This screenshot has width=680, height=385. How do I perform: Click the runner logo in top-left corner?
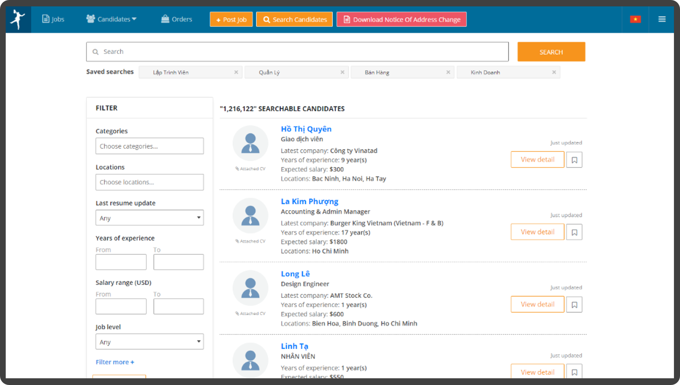pos(18,19)
